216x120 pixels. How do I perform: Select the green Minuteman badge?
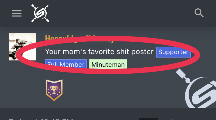tap(108, 64)
